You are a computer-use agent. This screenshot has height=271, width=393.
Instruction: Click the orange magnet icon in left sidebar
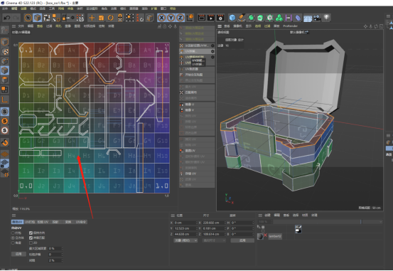click(x=5, y=143)
